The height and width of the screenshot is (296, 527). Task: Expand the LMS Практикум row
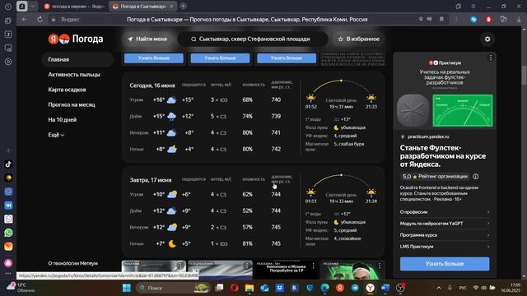click(x=445, y=247)
